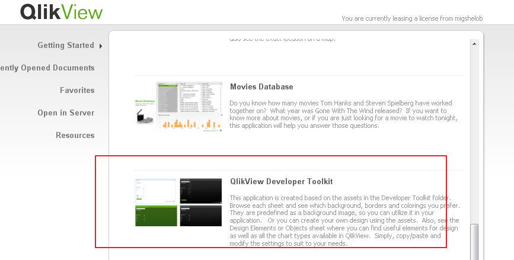
Task: Open the QlikView Developer Toolkit thumbnail
Action: [x=178, y=203]
